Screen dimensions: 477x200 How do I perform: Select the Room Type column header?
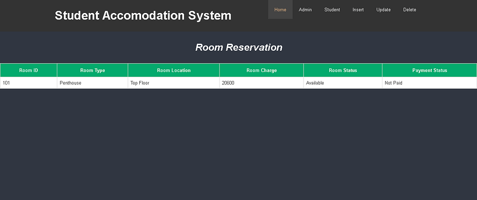click(92, 70)
